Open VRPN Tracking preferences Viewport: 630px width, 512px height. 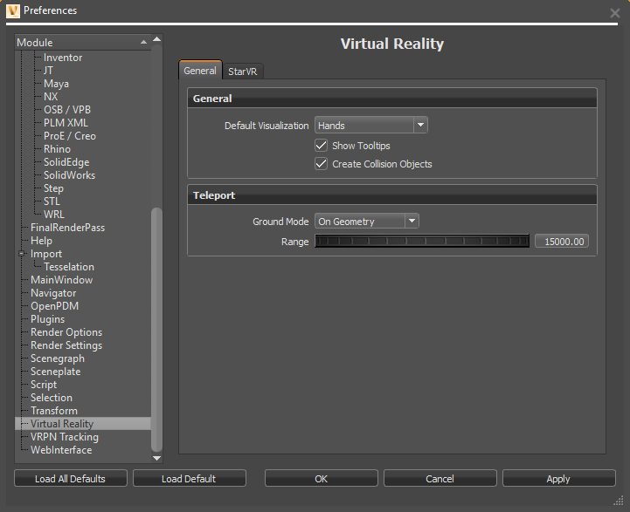65,437
